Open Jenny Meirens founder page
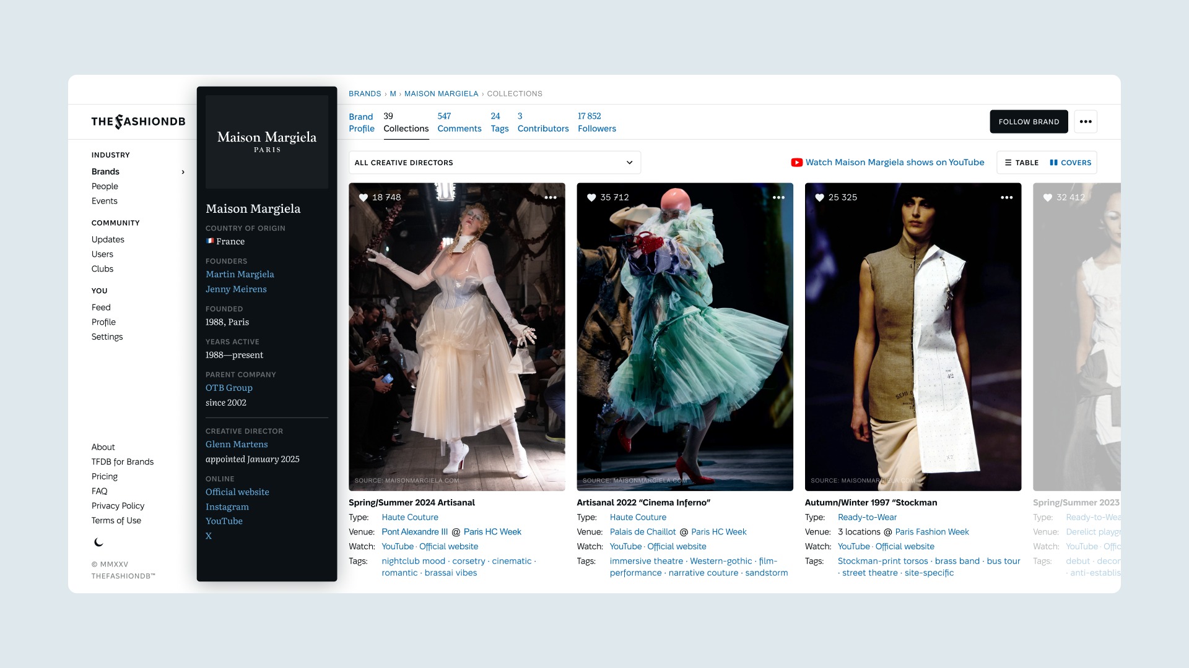Image resolution: width=1189 pixels, height=668 pixels. (x=236, y=289)
